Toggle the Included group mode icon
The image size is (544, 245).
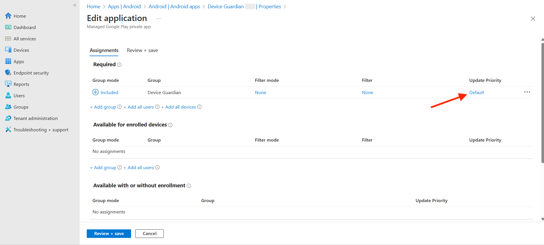96,92
